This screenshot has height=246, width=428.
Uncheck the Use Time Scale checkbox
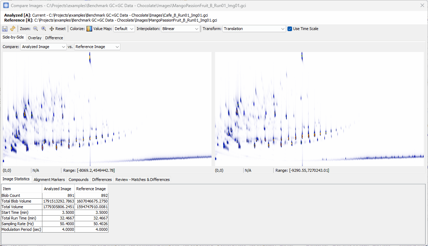(290, 29)
